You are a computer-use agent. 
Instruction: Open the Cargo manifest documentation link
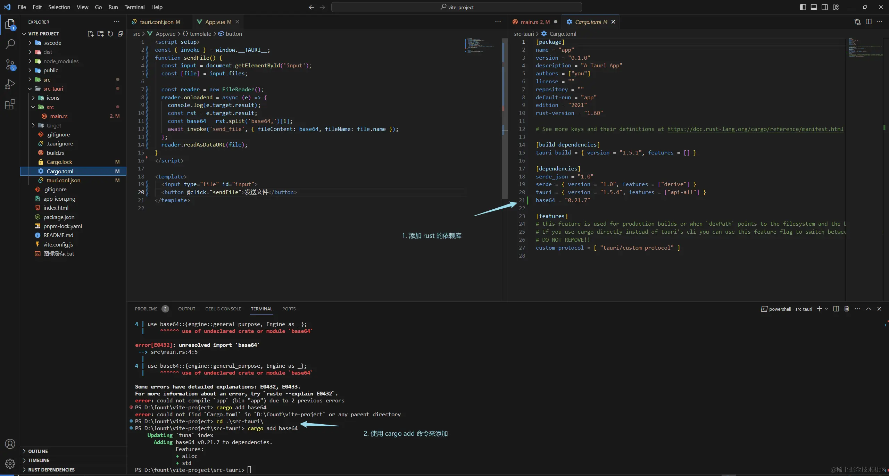(x=755, y=129)
